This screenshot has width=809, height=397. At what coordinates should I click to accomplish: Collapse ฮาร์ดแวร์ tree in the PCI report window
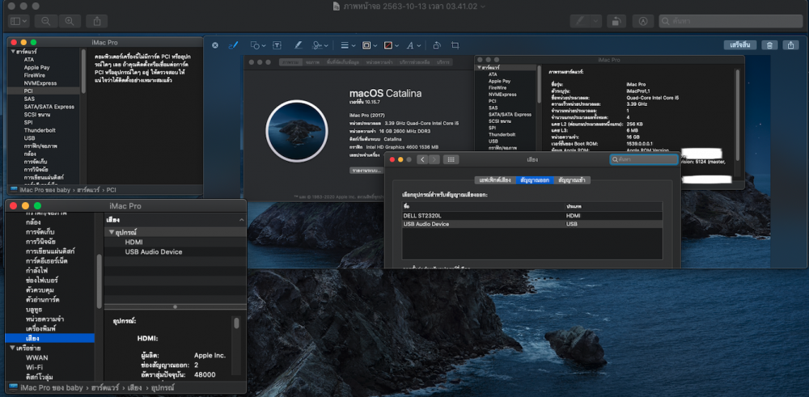[x=12, y=52]
